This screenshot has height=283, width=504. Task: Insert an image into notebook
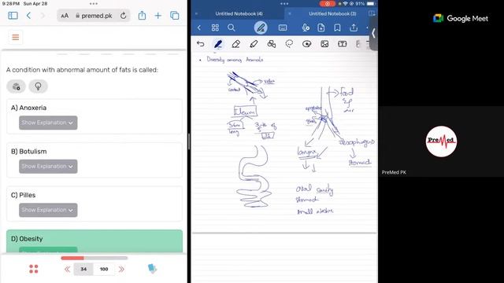[324, 44]
